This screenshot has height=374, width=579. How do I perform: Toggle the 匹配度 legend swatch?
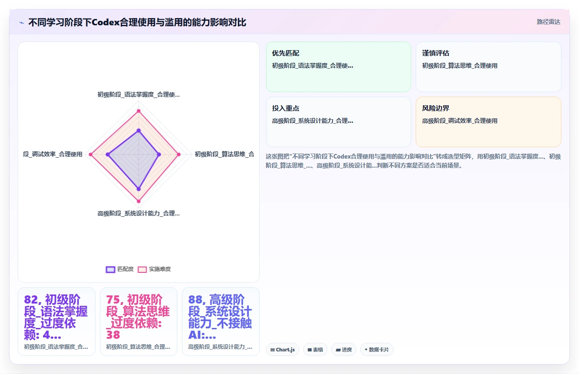coord(110,269)
